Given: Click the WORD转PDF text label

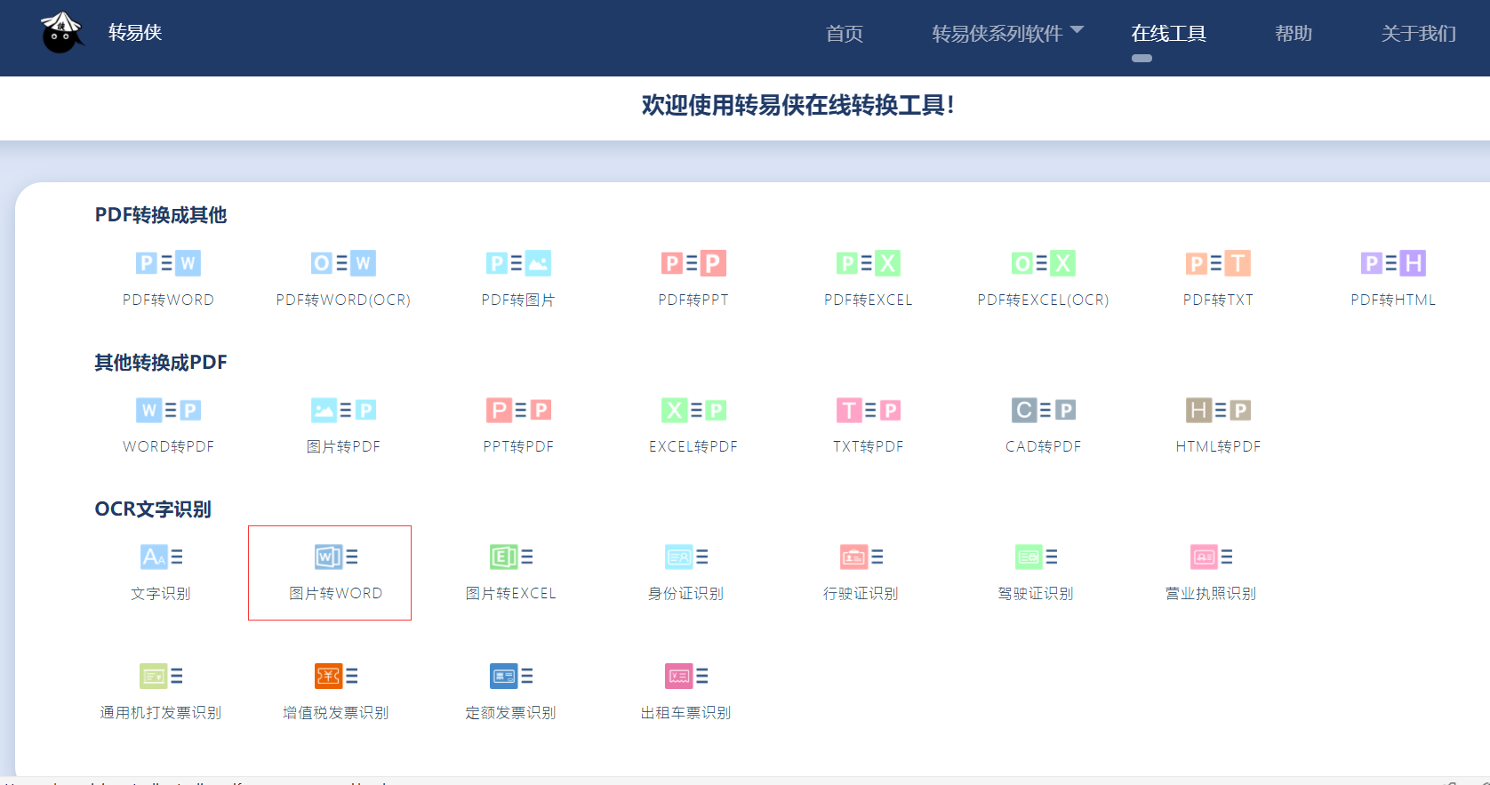Looking at the screenshot, I should 168,446.
